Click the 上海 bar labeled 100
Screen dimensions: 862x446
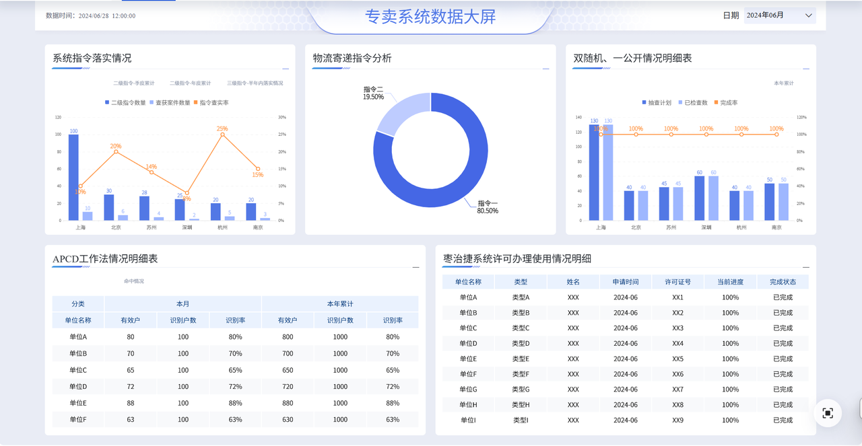tap(73, 178)
